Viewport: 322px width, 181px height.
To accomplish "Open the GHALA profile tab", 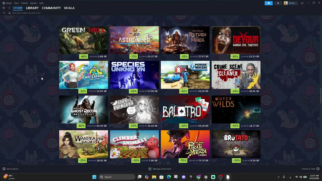I will (x=69, y=8).
